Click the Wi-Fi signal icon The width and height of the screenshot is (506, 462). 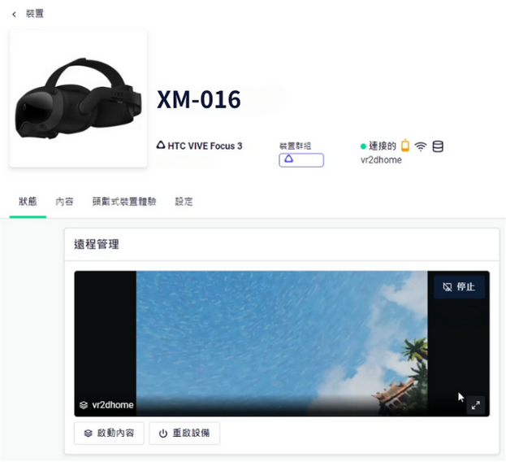click(x=421, y=147)
